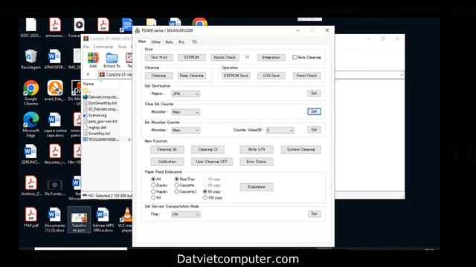This screenshot has height=267, width=476.
Task: Click Set button for Clear Ink Counter
Action: (314, 111)
